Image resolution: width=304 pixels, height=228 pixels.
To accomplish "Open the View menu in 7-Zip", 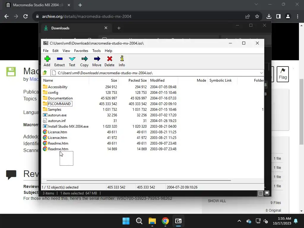I will [66, 50].
